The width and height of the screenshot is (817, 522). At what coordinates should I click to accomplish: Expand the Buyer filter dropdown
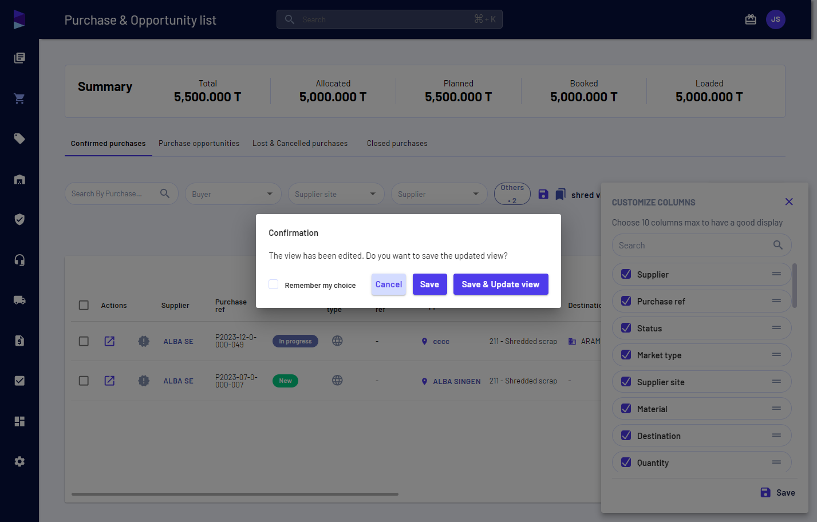(233, 194)
